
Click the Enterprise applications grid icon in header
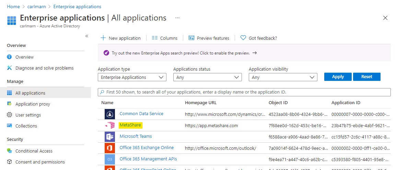[x=12, y=20]
